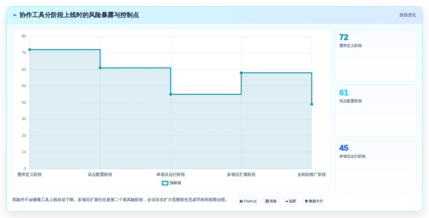
Task: Select the 数据卡片 tag chip
Action: coord(314,201)
